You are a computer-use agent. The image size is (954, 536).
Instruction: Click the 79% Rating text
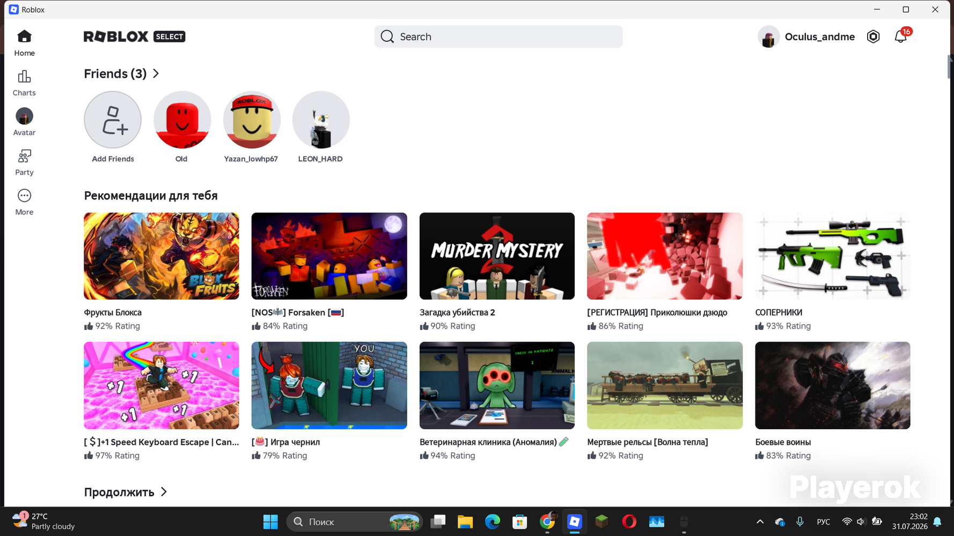click(x=285, y=456)
